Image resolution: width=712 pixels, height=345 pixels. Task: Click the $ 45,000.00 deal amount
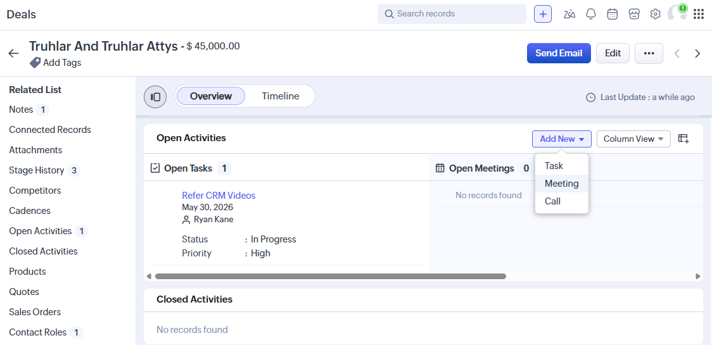coord(213,46)
